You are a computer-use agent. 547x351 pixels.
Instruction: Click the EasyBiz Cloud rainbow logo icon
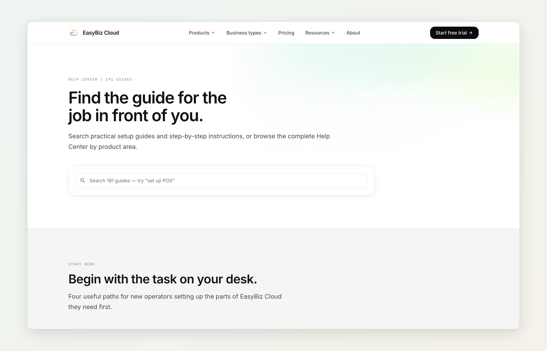(74, 33)
